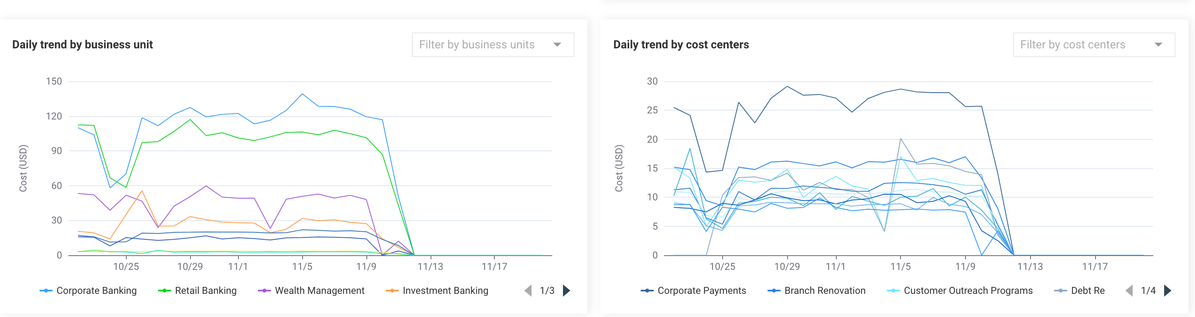Click the Corporate Payments dark blue legend marker
Screen dimensions: 1195x317
point(647,291)
